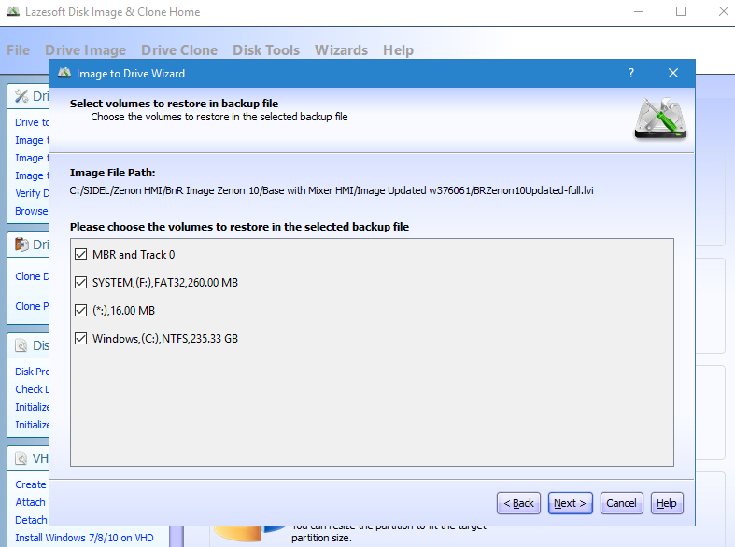Click the Disk Pro... link in sidebar
735x547 pixels.
[32, 372]
